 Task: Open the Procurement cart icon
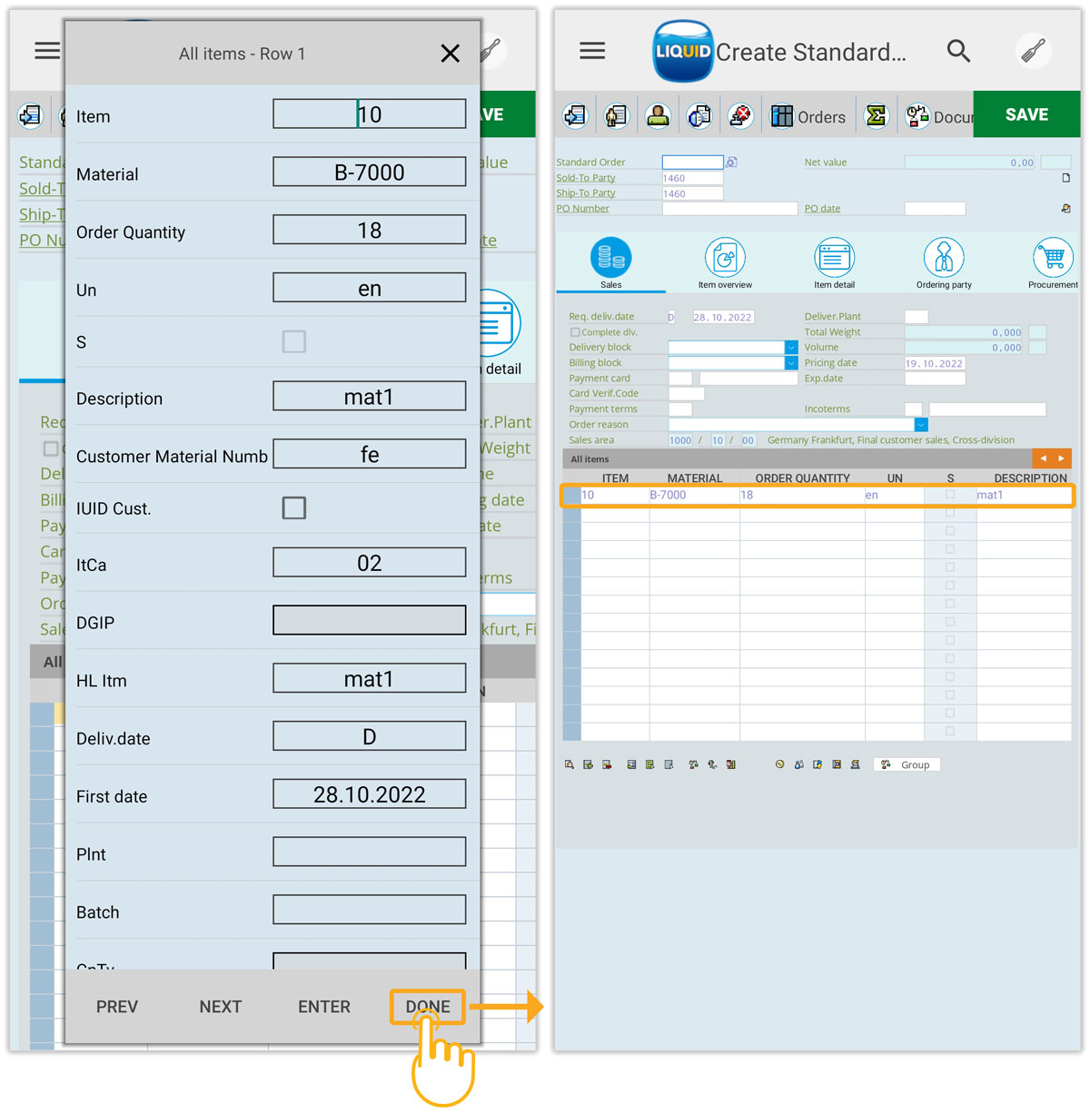(1052, 260)
